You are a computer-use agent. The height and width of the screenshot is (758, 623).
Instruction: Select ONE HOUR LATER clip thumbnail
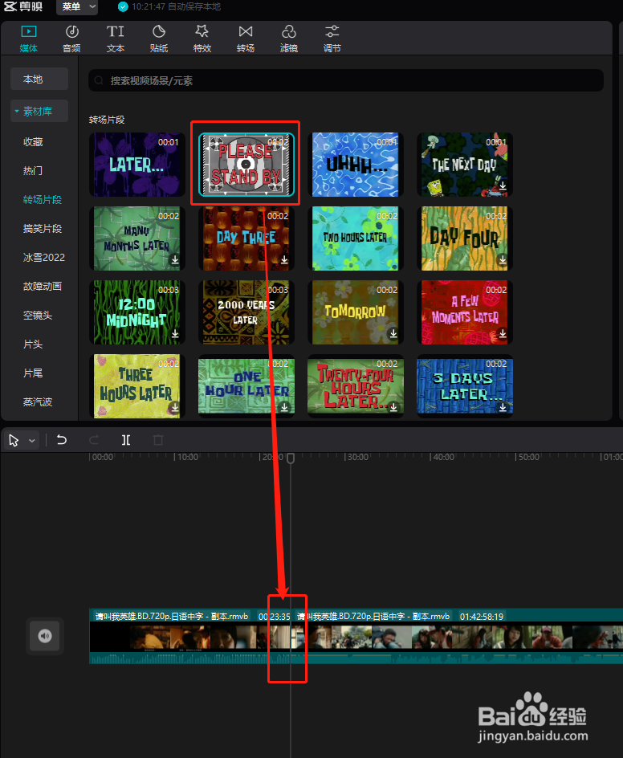[246, 385]
